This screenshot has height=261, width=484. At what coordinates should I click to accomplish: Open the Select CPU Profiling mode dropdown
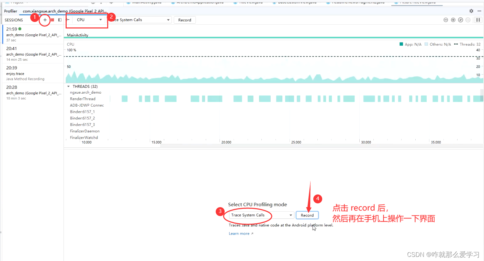pos(261,215)
